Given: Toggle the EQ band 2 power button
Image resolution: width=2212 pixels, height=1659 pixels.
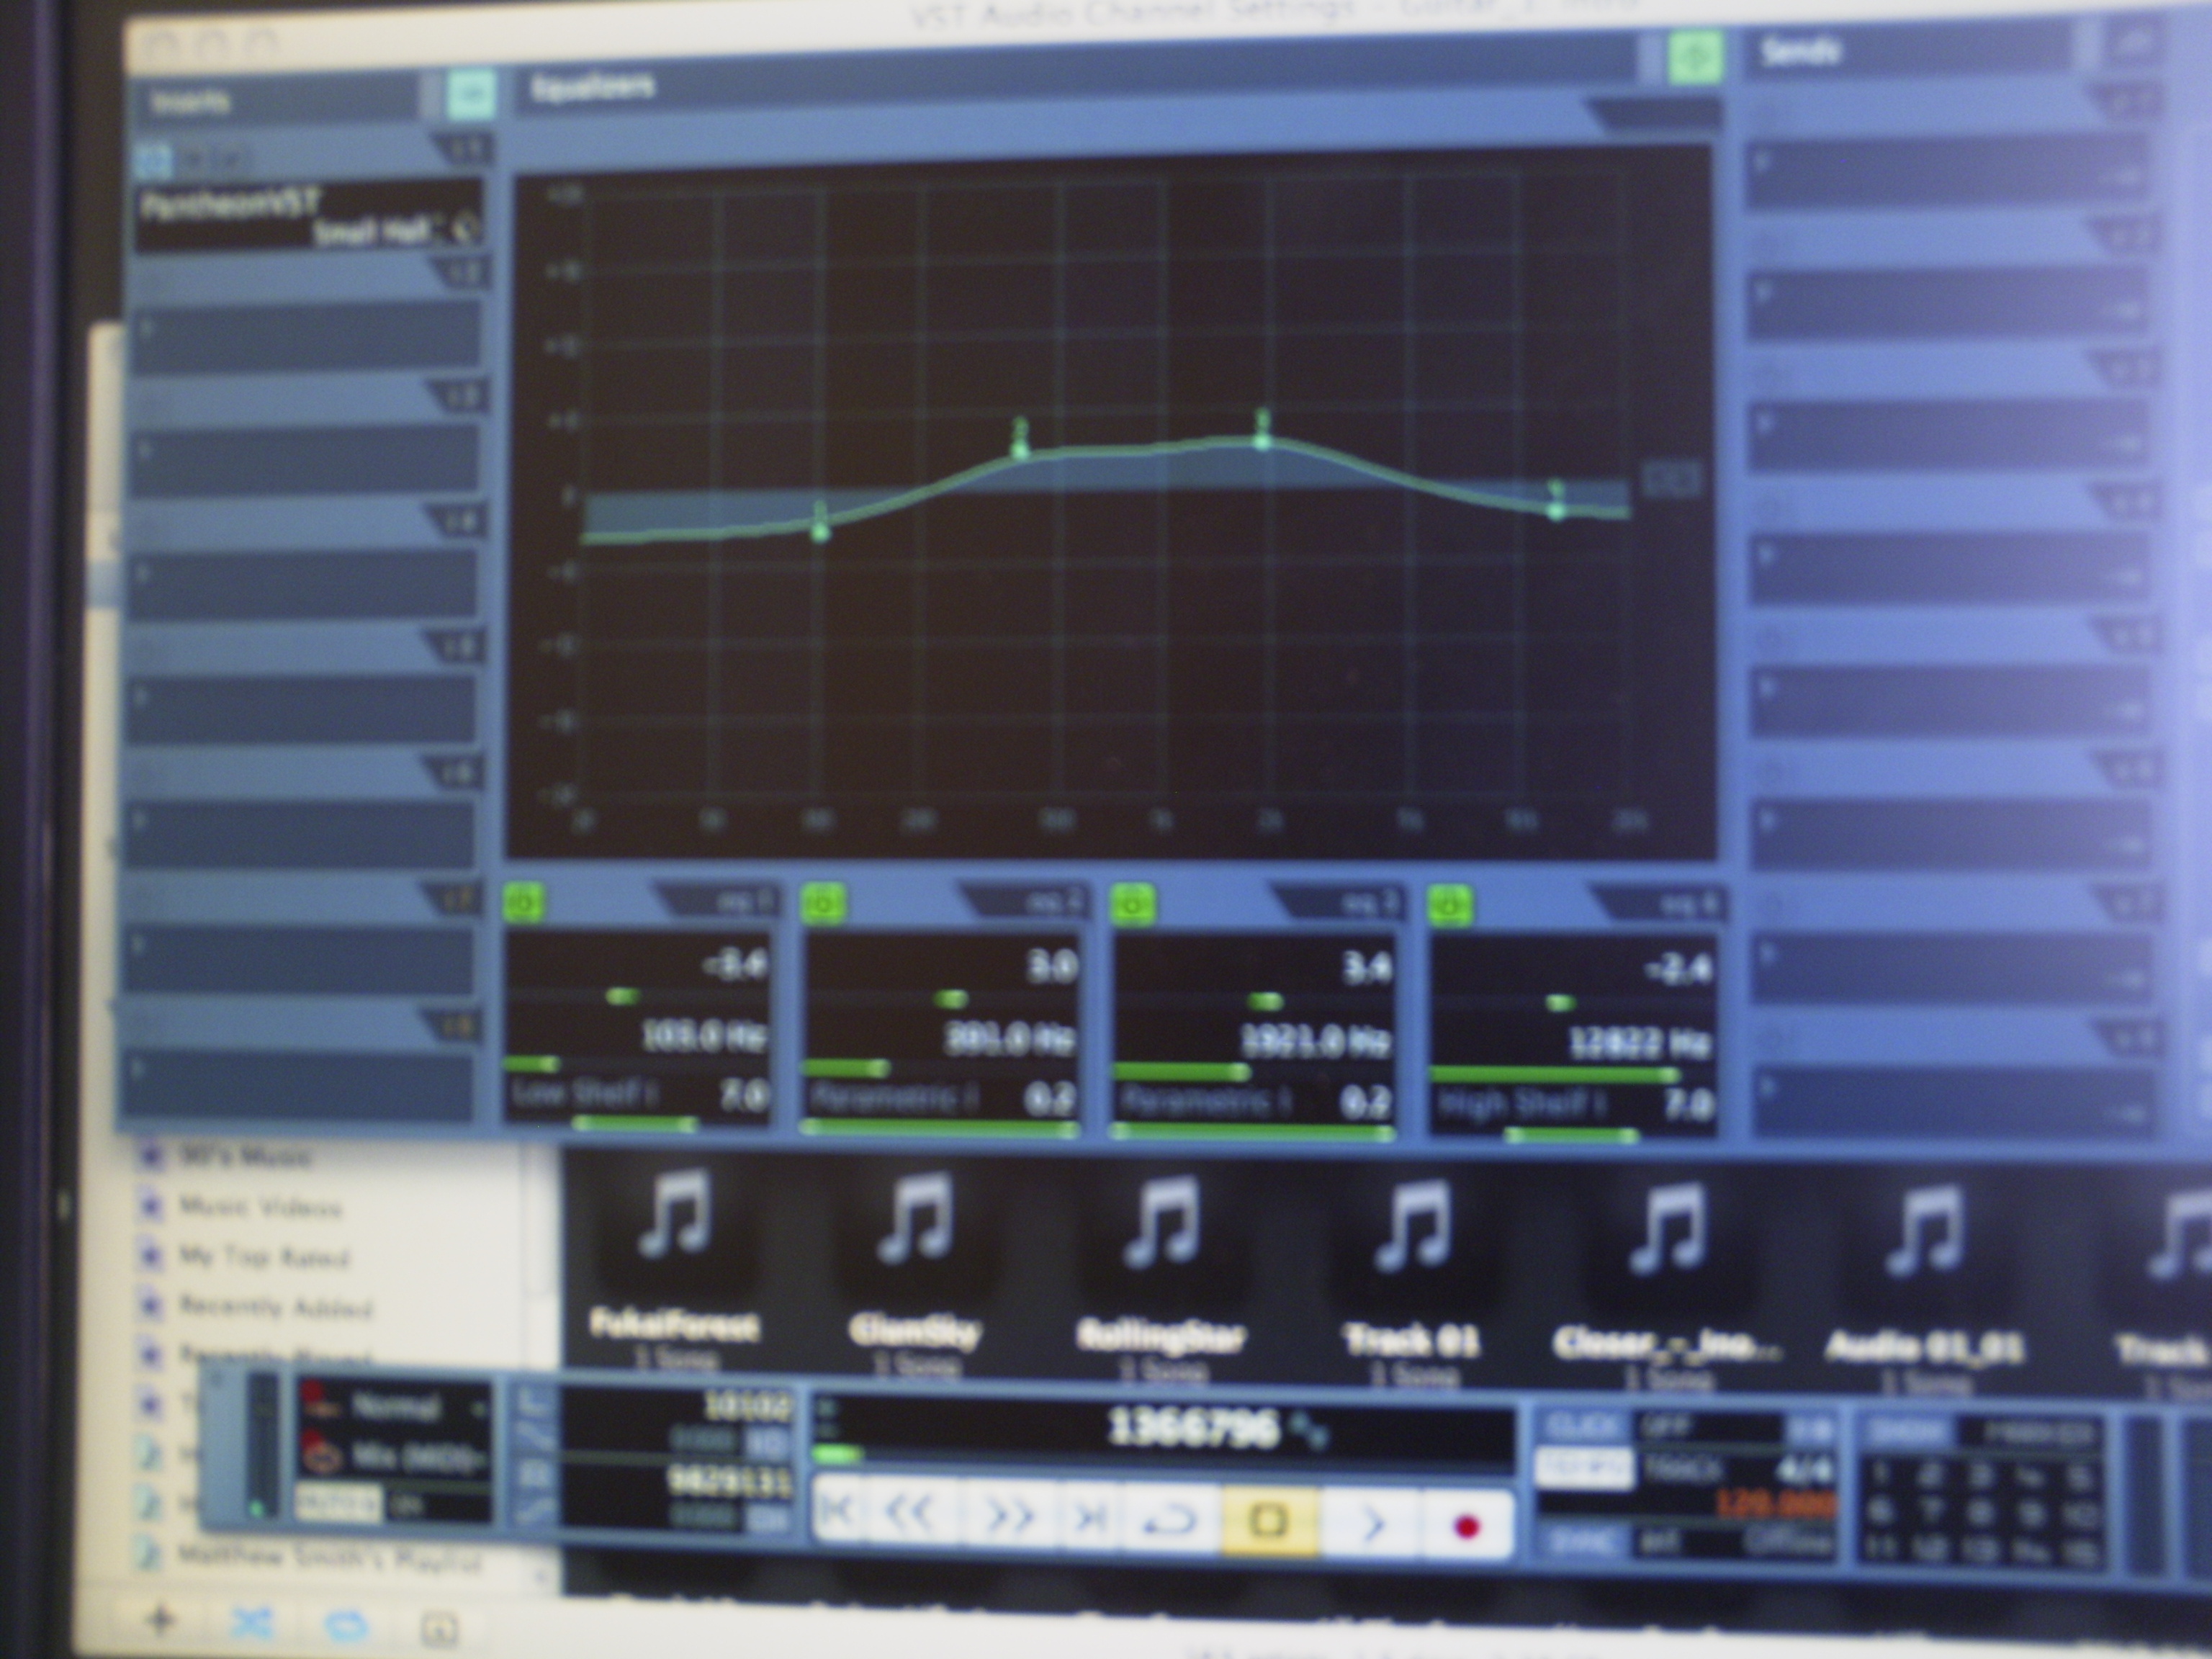Looking at the screenshot, I should (824, 903).
